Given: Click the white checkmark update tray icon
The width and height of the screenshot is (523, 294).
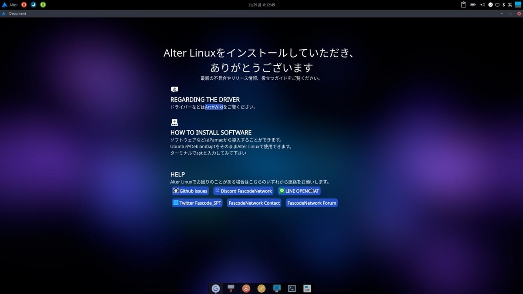Looking at the screenshot, I should click(x=490, y=5).
